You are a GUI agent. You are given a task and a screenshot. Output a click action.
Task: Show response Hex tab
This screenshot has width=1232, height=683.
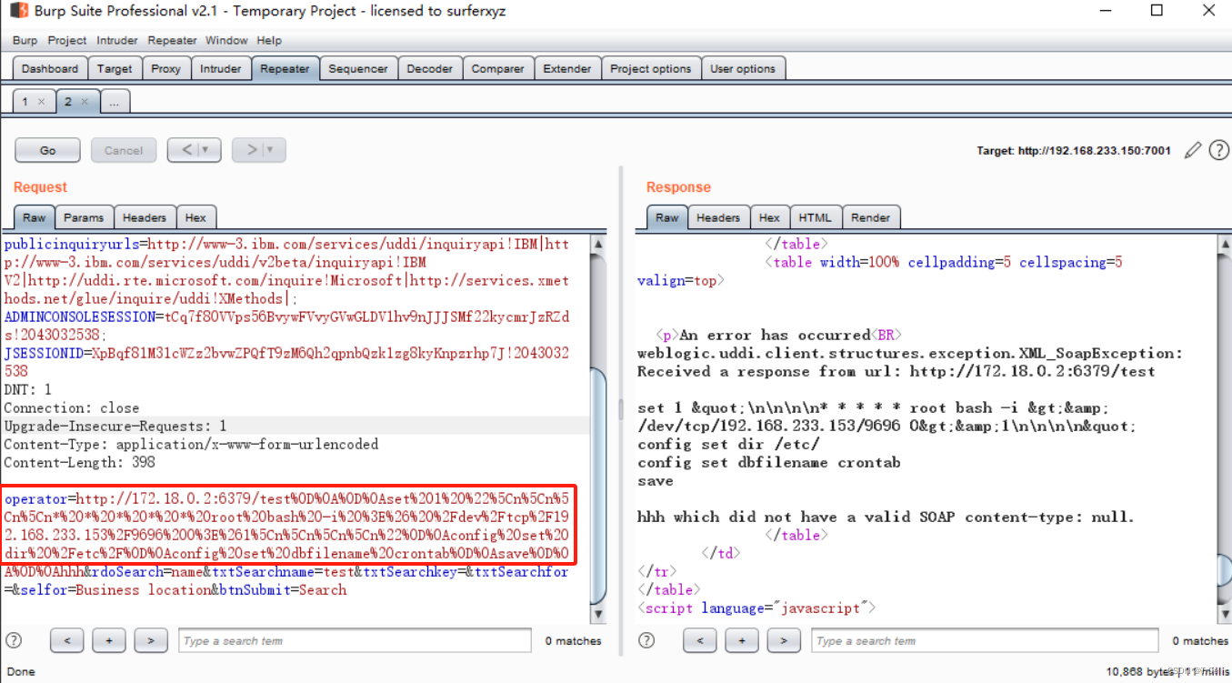769,217
